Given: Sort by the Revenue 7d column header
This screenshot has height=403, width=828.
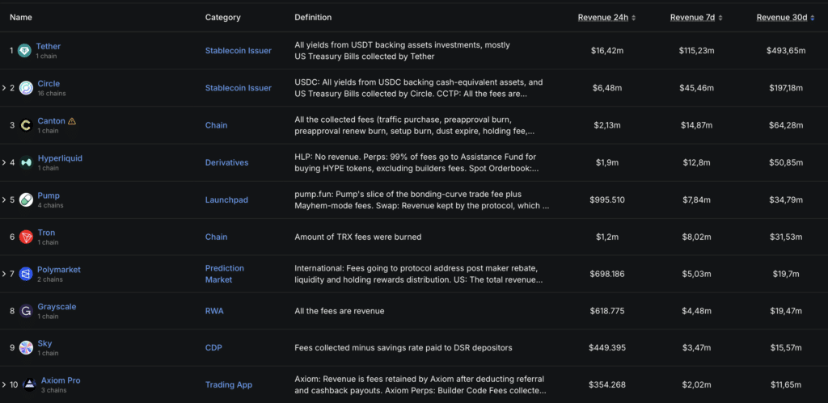Looking at the screenshot, I should pyautogui.click(x=693, y=18).
